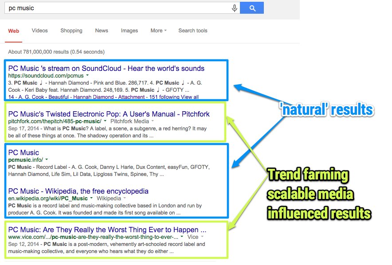Click the microphone voice search icon
The width and height of the screenshot is (392, 265).
coord(234,8)
